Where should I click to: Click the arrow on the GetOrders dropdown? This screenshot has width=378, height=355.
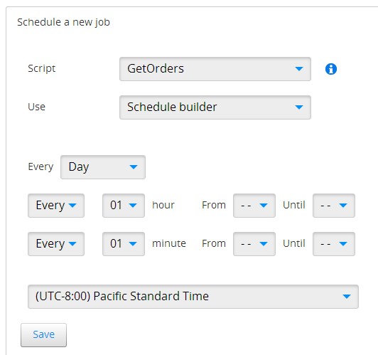click(x=299, y=69)
